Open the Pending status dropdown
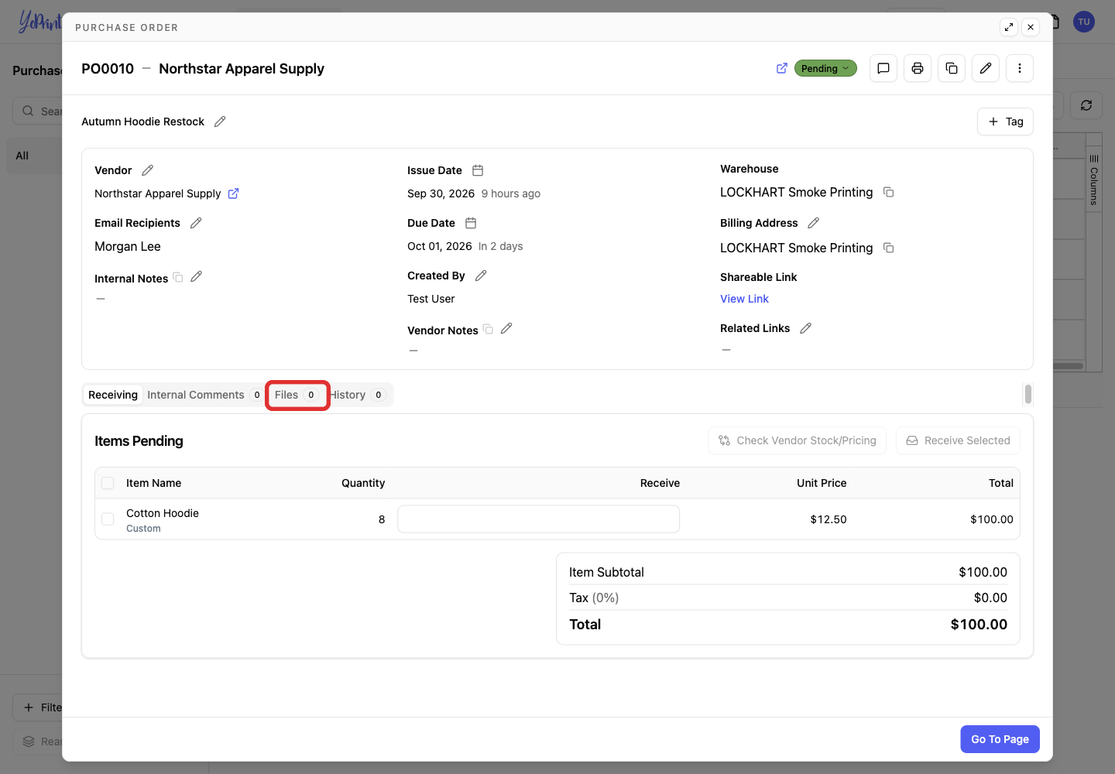1115x774 pixels. pos(825,68)
